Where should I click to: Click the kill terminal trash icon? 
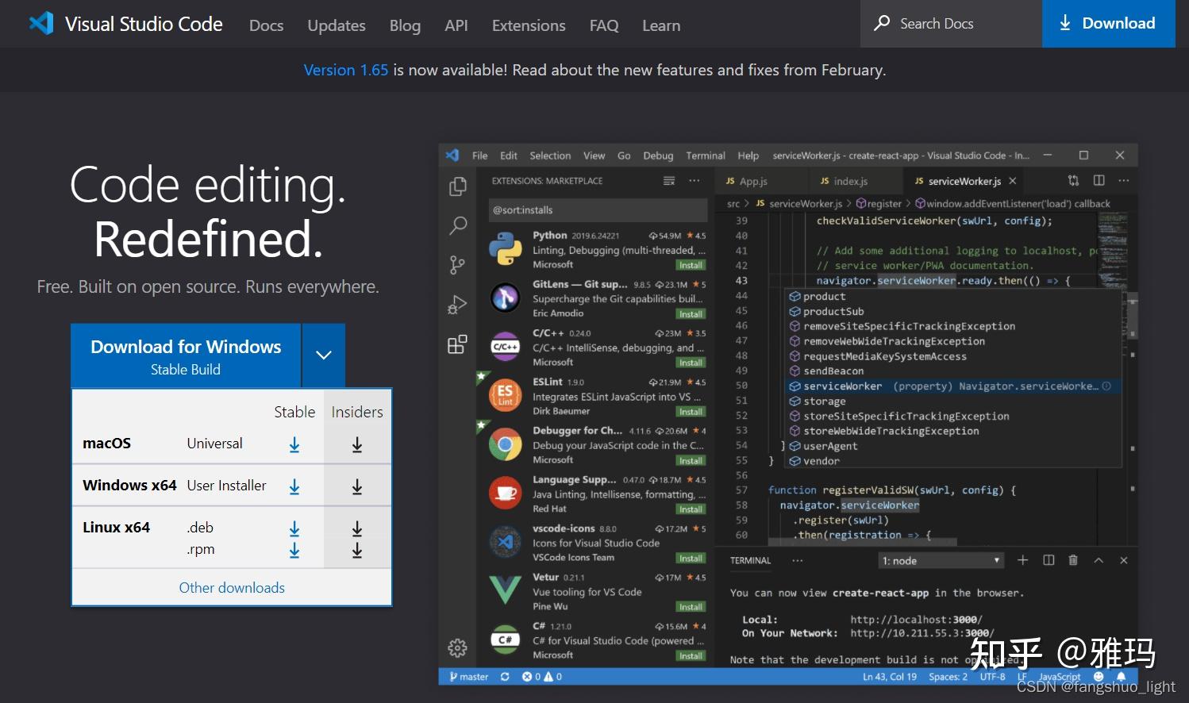[1073, 560]
